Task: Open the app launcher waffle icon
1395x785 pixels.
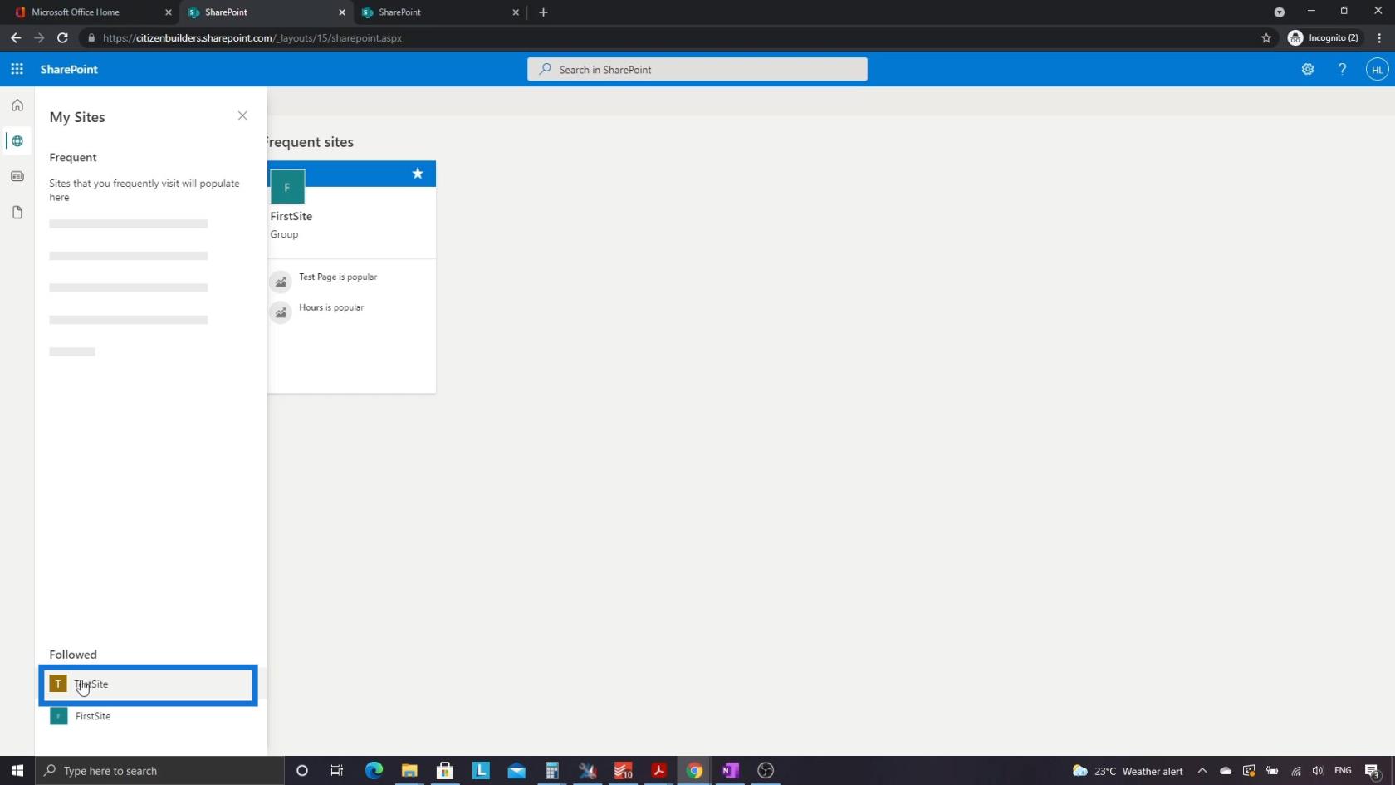Action: (17, 69)
